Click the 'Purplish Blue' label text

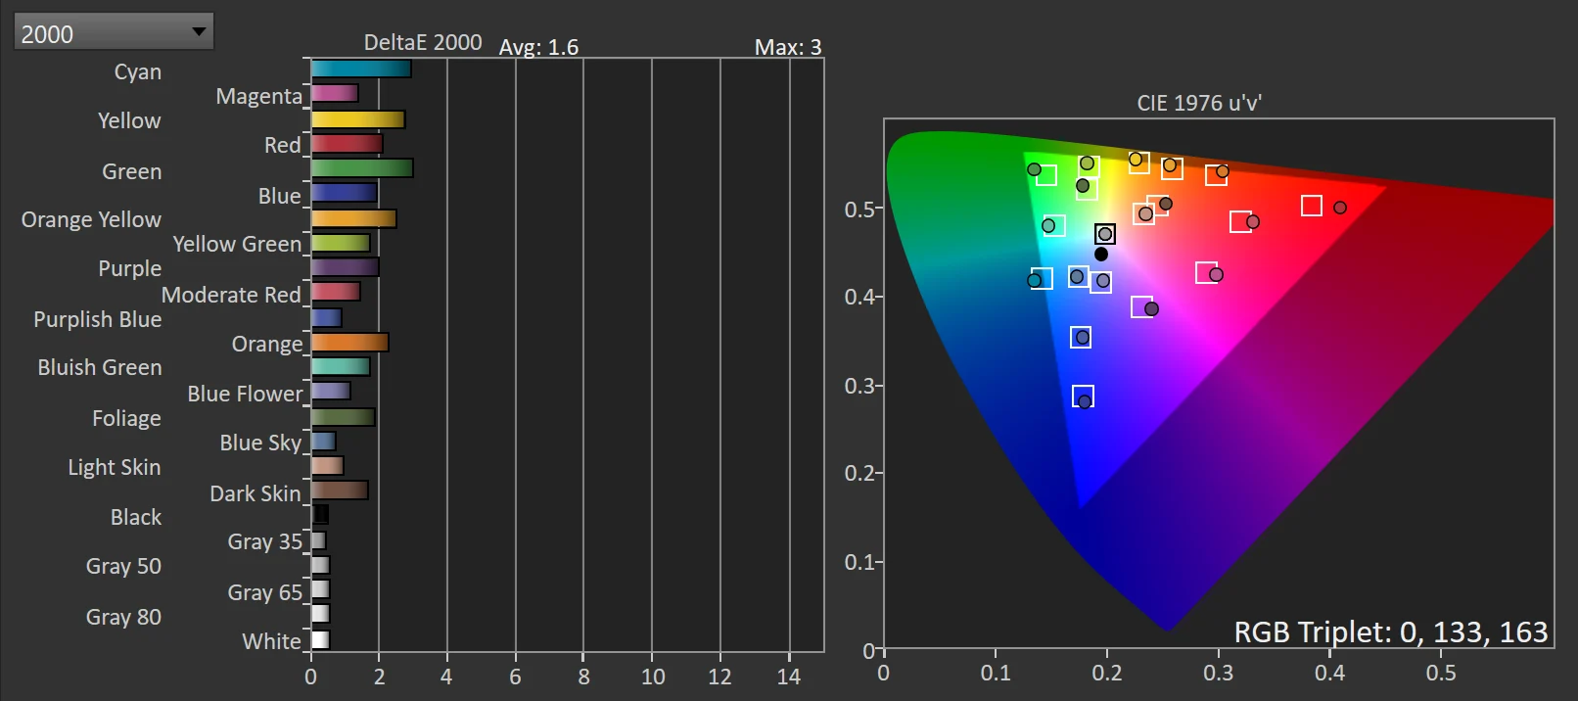pyautogui.click(x=98, y=319)
